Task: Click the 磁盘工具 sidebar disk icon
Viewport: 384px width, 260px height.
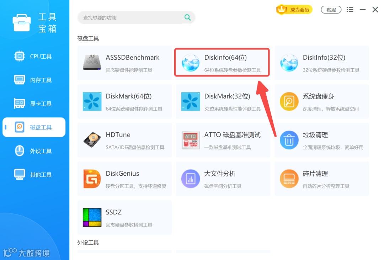Action: click(x=19, y=127)
